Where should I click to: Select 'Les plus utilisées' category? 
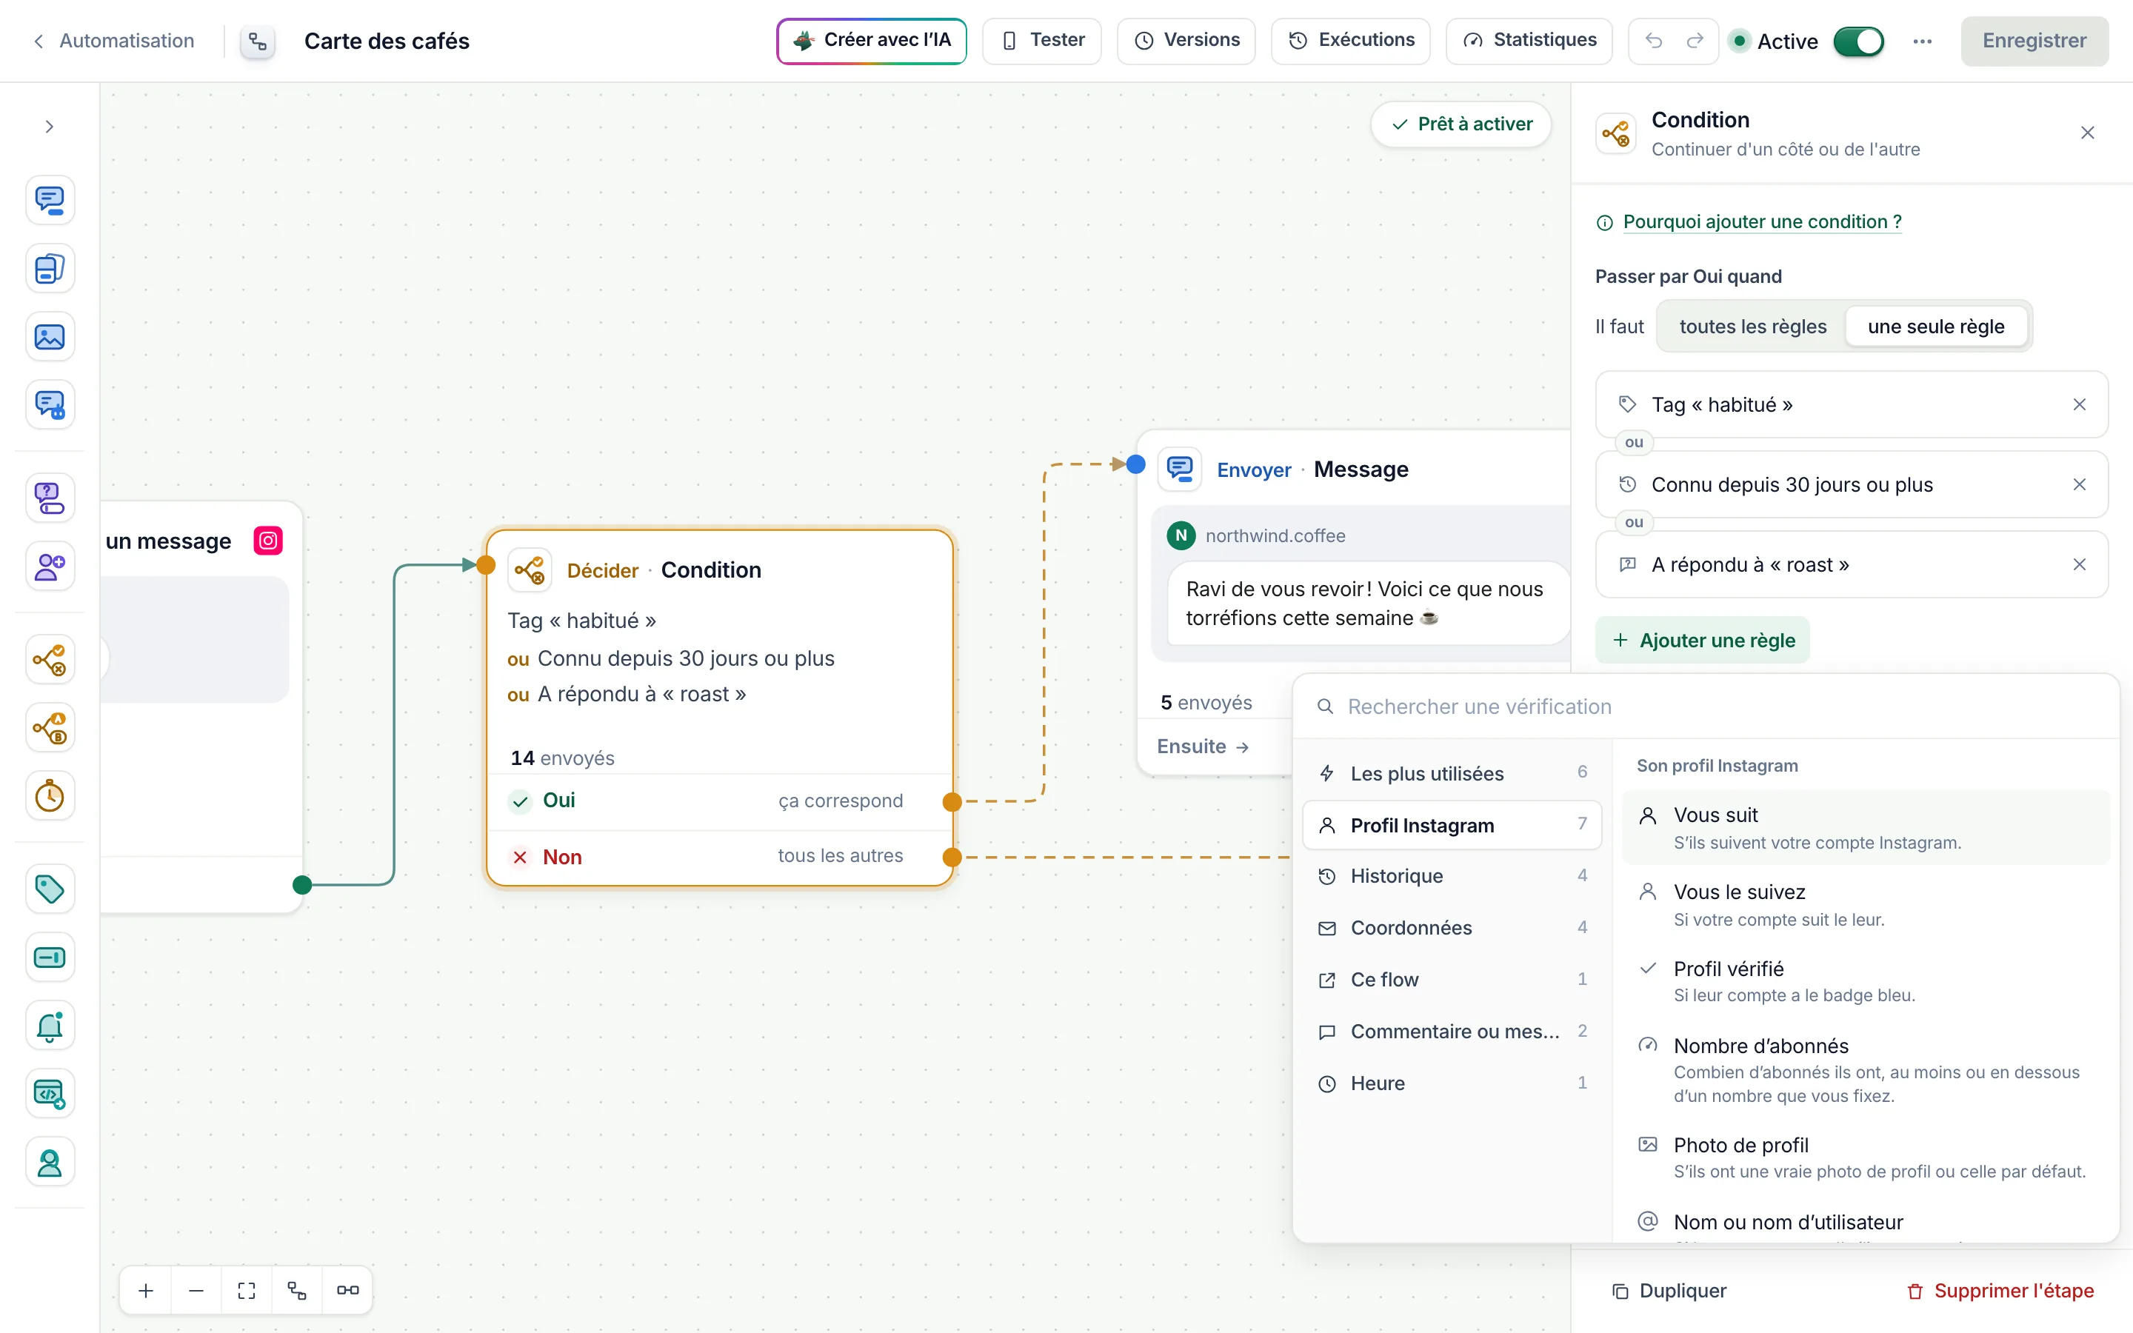pyautogui.click(x=1452, y=773)
